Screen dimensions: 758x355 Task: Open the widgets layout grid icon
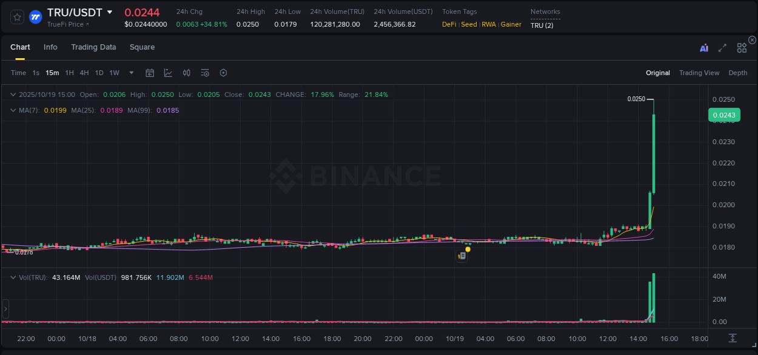point(742,47)
